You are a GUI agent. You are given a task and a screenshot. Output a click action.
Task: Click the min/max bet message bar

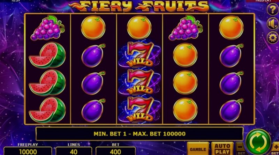(139, 134)
